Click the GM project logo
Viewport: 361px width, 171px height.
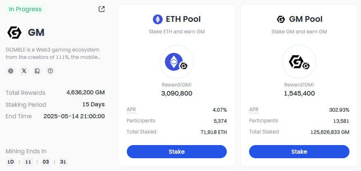[14, 33]
